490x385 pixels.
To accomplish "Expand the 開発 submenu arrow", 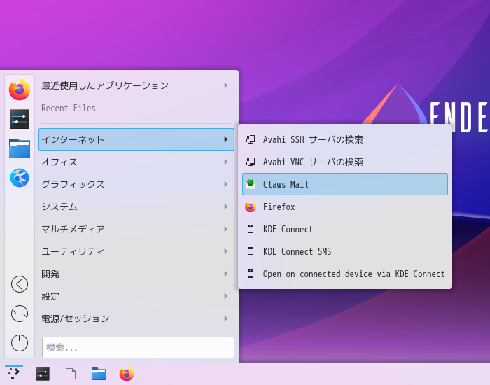I will tap(226, 274).
